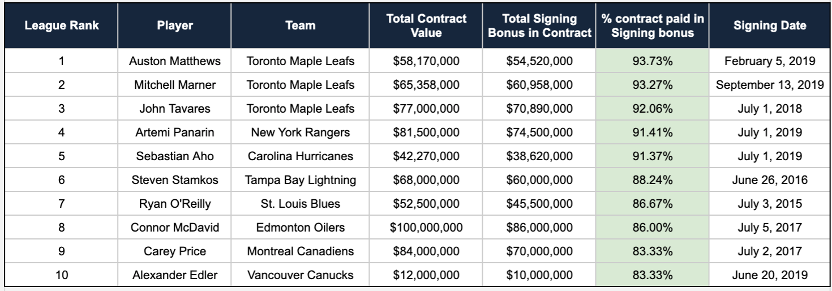
Task: Click the $74,500,000 signing bonus cell
Action: point(539,132)
